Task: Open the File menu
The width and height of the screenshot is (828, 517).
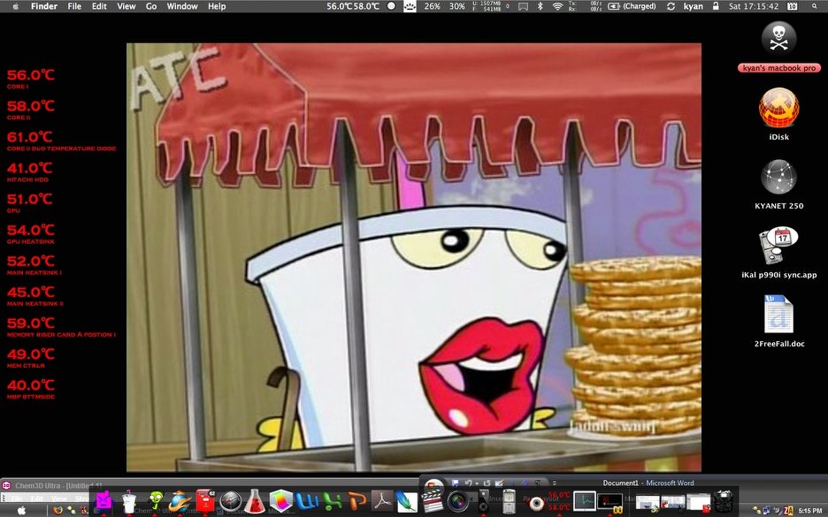Action: click(x=74, y=6)
